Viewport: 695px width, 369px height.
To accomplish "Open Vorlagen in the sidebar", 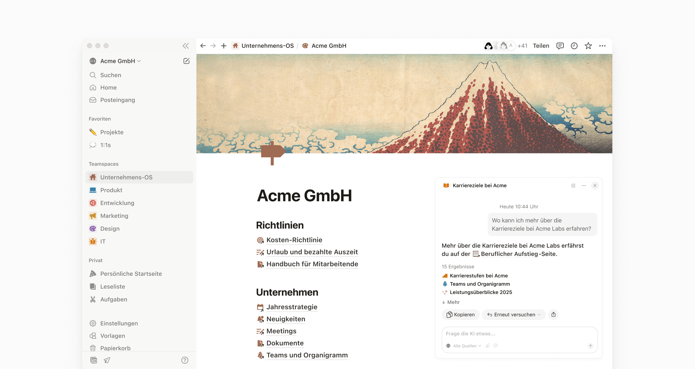I will coord(139,336).
